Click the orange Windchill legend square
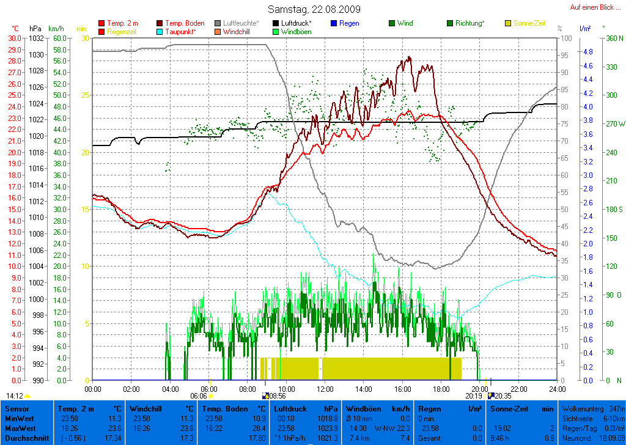The image size is (626, 445). coord(218,32)
